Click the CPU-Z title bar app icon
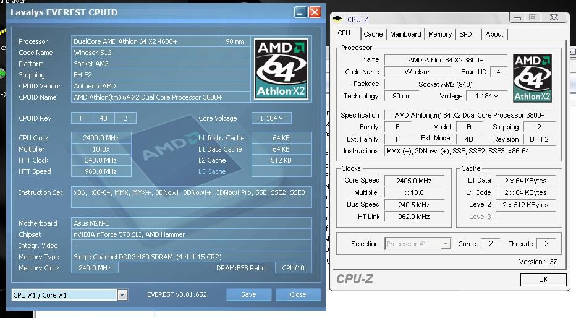This screenshot has height=318, width=576. (x=338, y=19)
